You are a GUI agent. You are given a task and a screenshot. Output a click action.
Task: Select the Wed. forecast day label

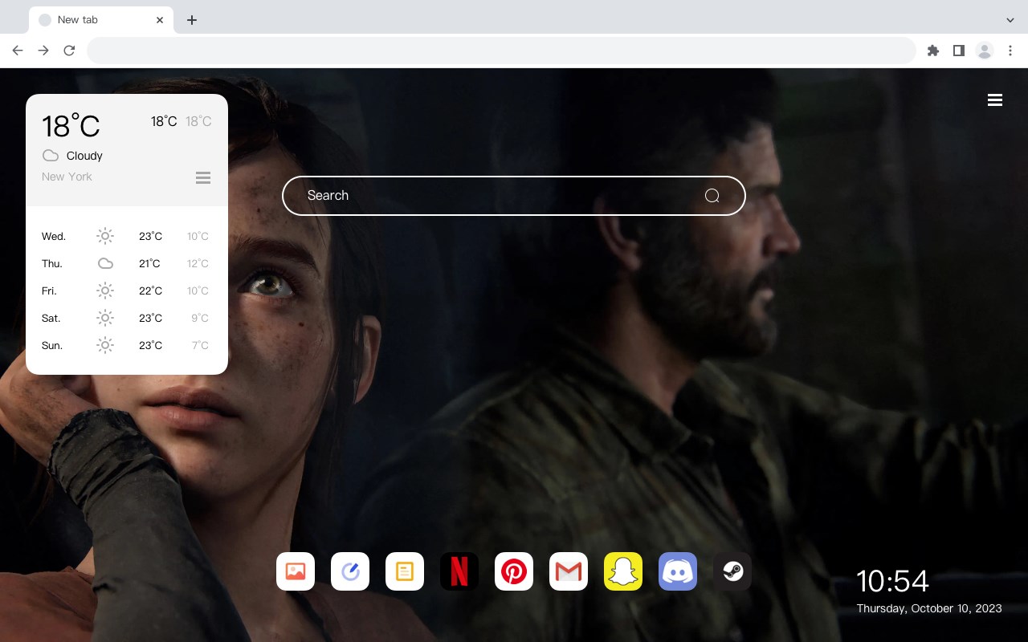point(54,237)
